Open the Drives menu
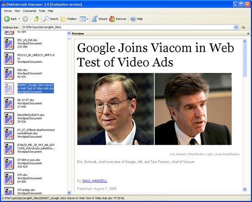Viewport: 252px width, 202px height. click(8, 11)
